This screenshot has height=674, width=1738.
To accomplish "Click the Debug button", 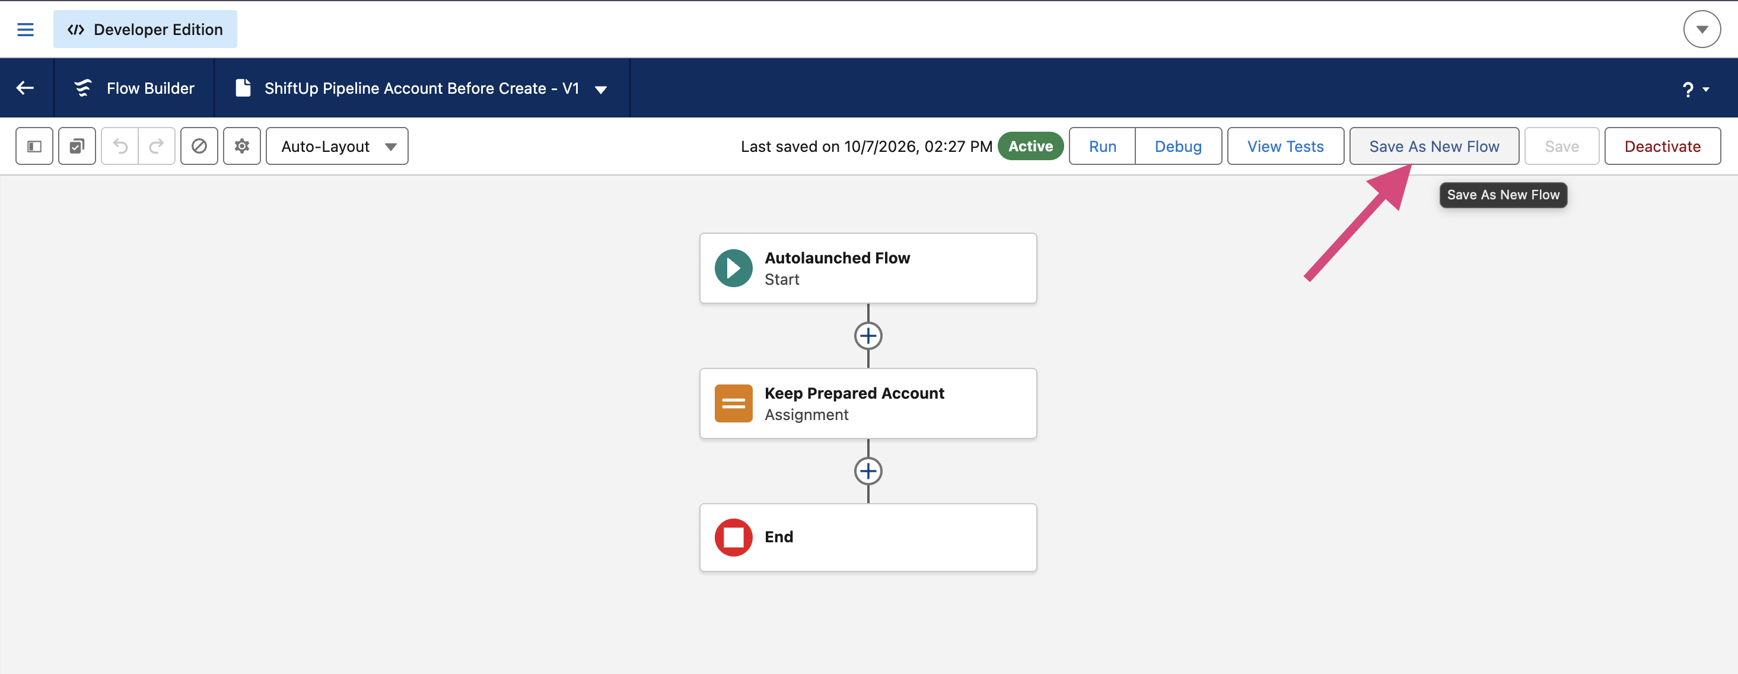I will pos(1178,147).
